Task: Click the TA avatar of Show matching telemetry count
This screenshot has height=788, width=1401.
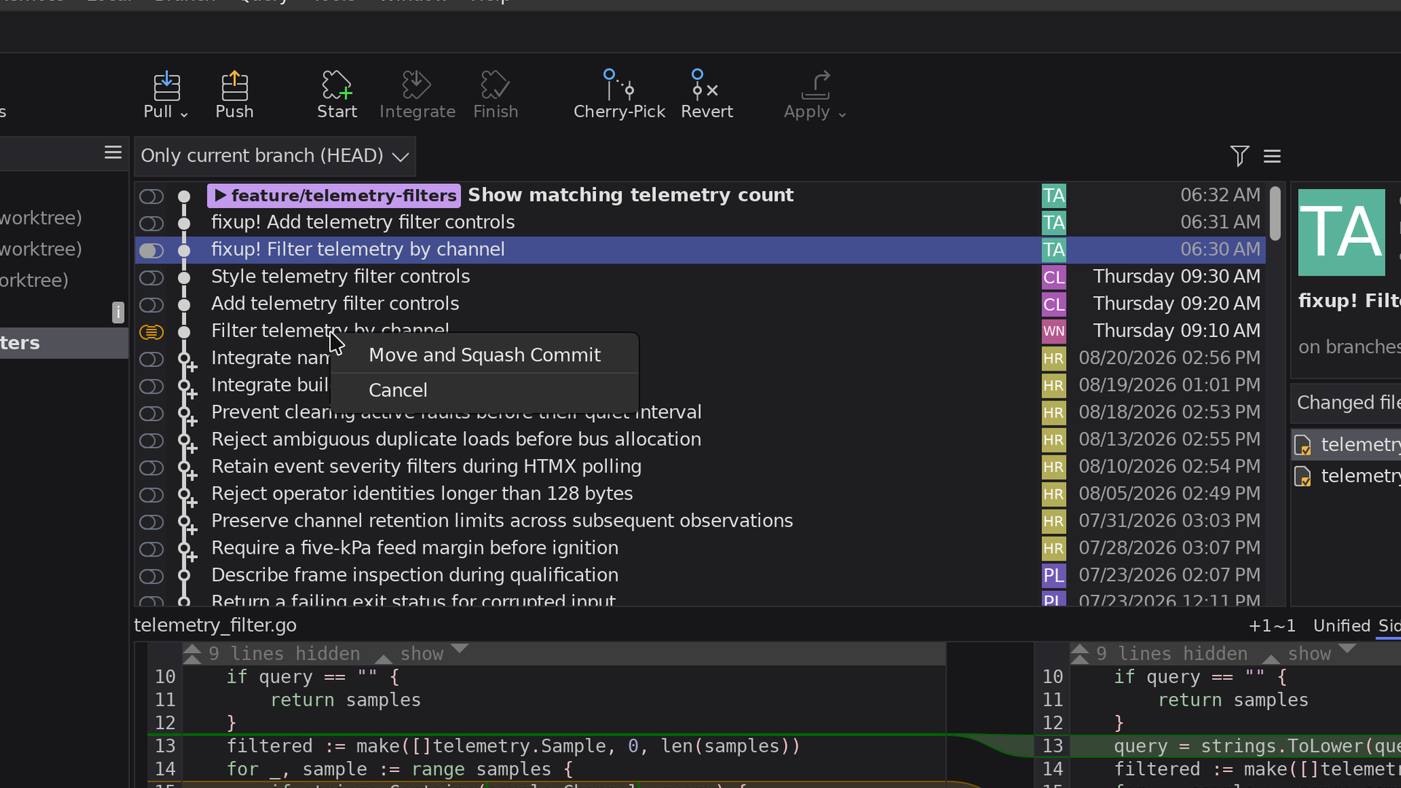Action: (1054, 196)
